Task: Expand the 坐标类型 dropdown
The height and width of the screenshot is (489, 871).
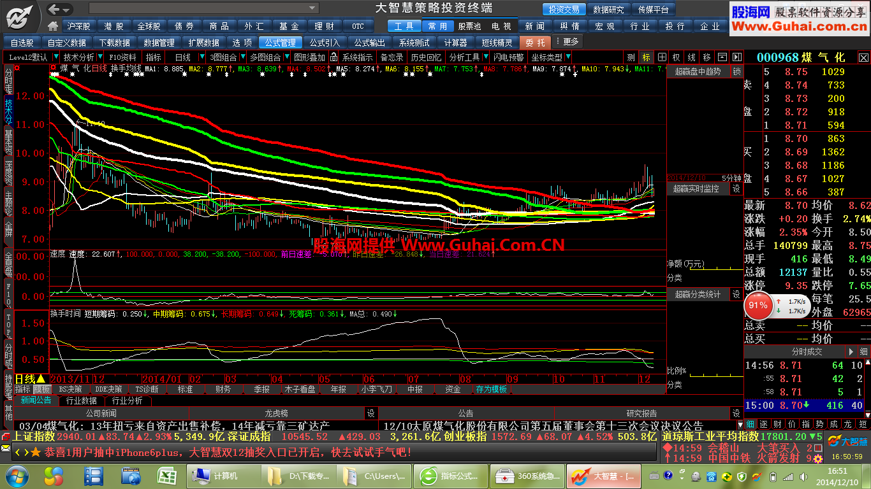Action: coord(567,57)
